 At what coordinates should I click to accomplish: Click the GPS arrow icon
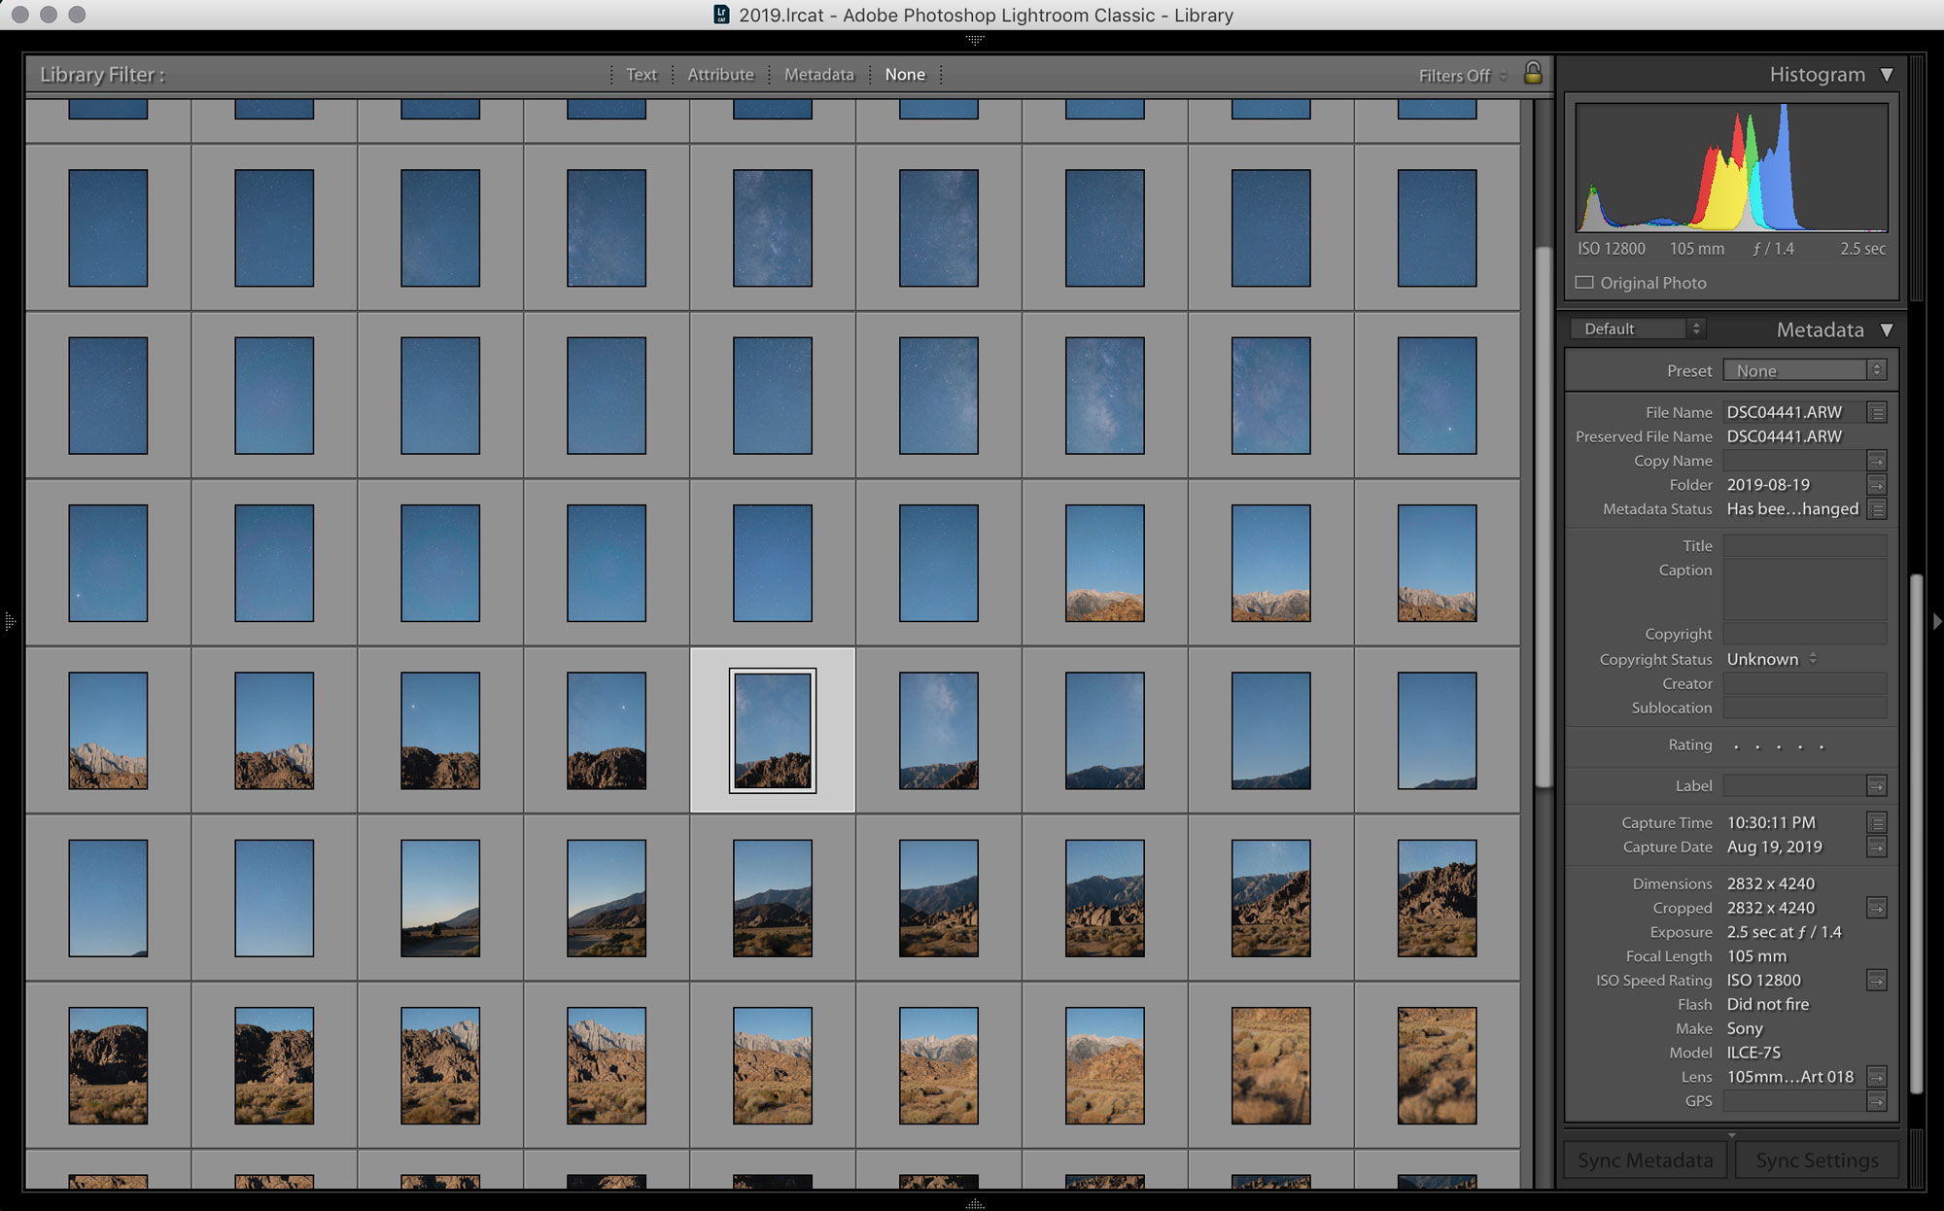tap(1877, 1101)
